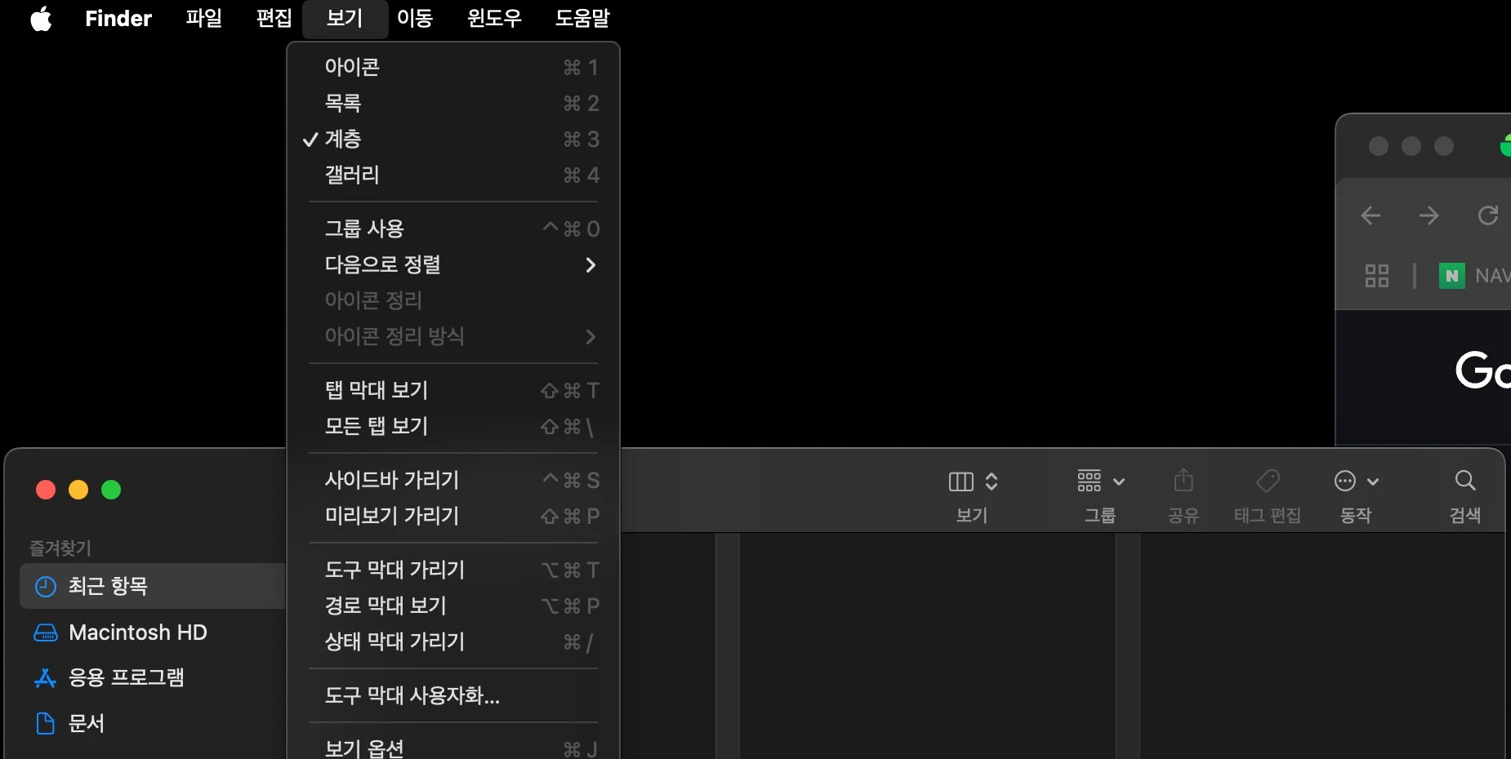Expand the 아이콘 정리 방식 submenu
The image size is (1511, 759).
tap(394, 335)
